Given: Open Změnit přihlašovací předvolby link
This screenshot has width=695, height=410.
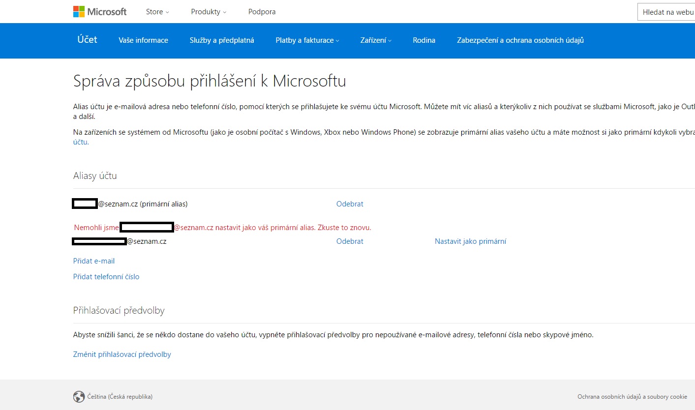Looking at the screenshot, I should click(x=122, y=354).
